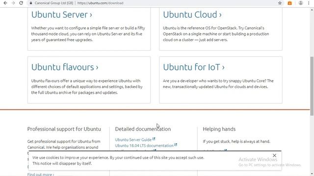314x176 pixels.
Task: Click the browser forward arrow
Action: (x=13, y=3)
